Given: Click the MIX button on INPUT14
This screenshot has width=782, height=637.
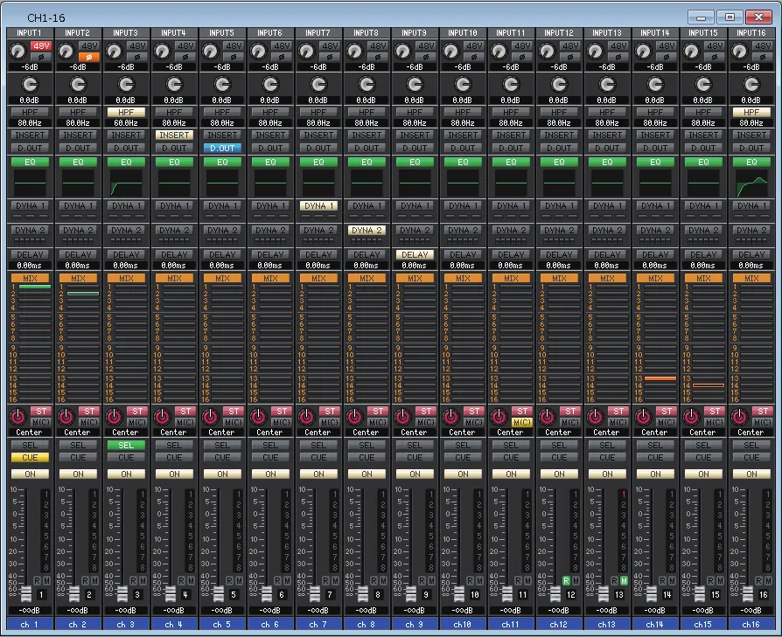Looking at the screenshot, I should click(655, 279).
